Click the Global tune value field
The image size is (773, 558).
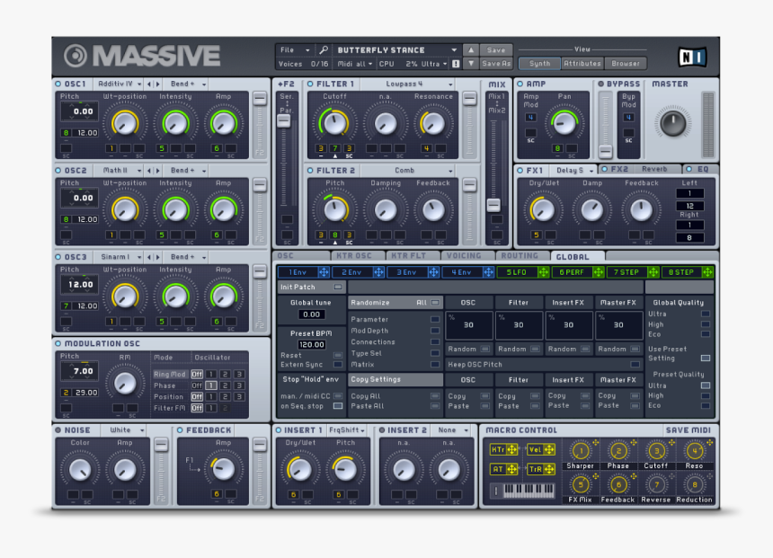coord(311,314)
